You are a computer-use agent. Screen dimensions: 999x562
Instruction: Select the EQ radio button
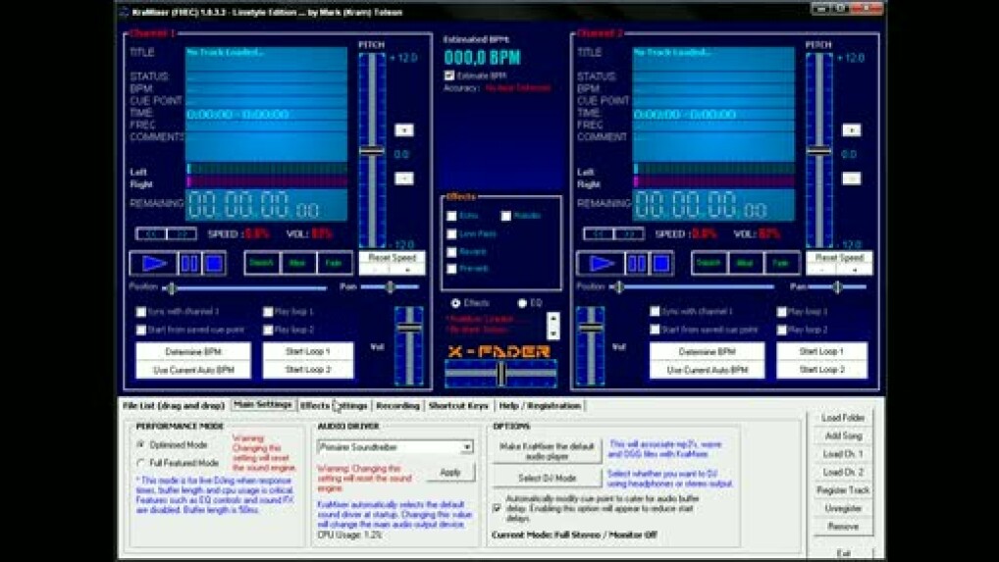[522, 303]
